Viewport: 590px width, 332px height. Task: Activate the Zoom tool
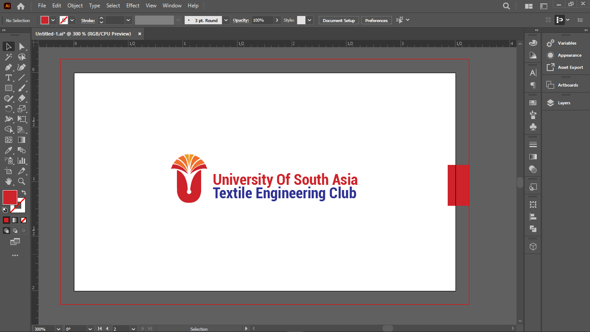coord(22,181)
